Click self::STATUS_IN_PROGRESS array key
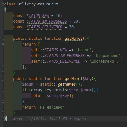The image size is (127, 127). pos(58,56)
